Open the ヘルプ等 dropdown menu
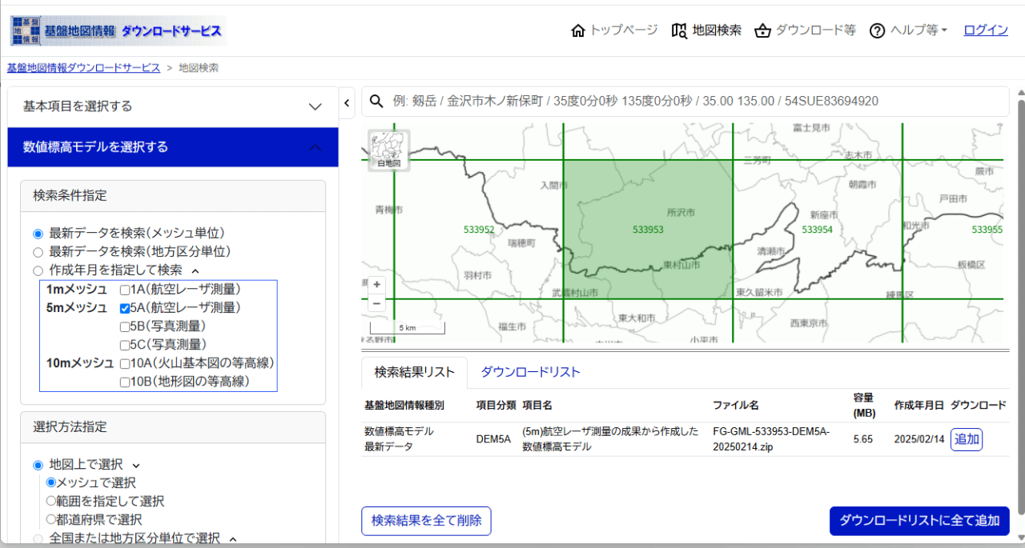1025x548 pixels. point(908,30)
